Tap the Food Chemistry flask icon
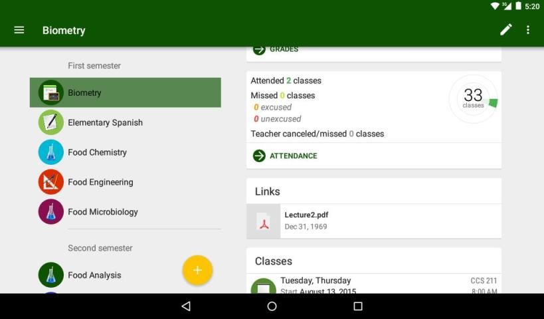This screenshot has width=544, height=319. 51,152
